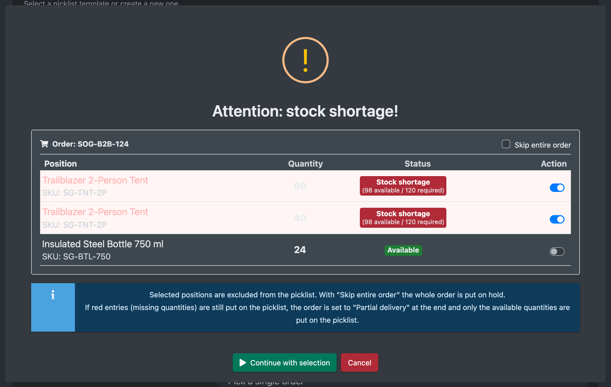Click Continue with selection button
The height and width of the screenshot is (387, 611).
pyautogui.click(x=284, y=362)
